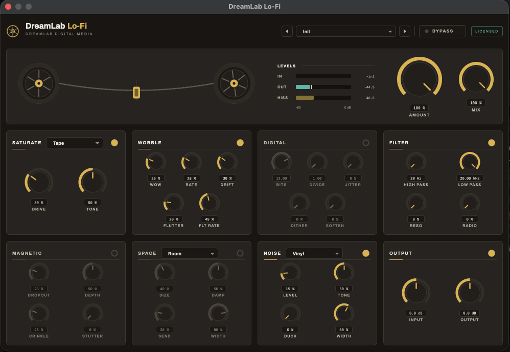This screenshot has width=510, height=352.
Task: Enable the Magnetic section power toggle
Action: pyautogui.click(x=114, y=253)
